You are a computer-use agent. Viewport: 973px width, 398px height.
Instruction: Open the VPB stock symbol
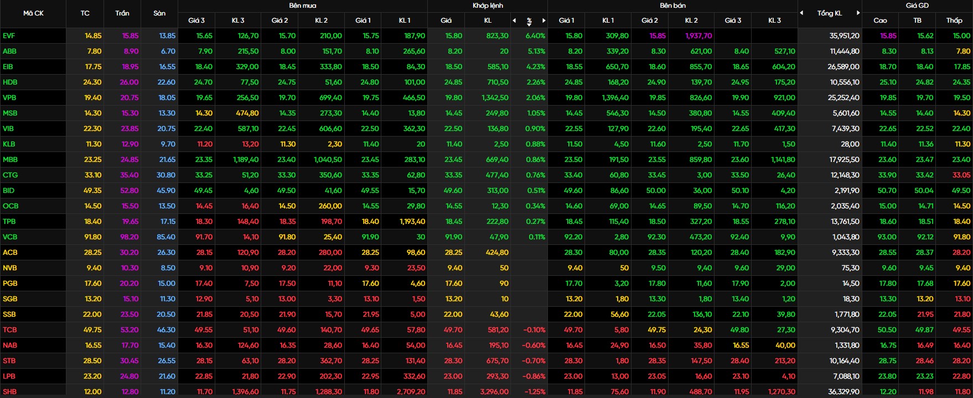pyautogui.click(x=9, y=97)
